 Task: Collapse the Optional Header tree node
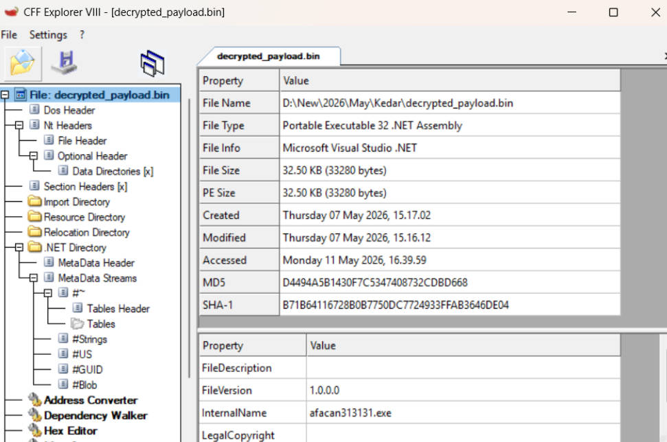click(x=34, y=156)
